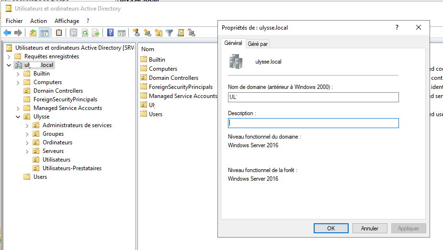Open the Fichier menu
Image resolution: width=443 pixels, height=250 pixels.
14,21
